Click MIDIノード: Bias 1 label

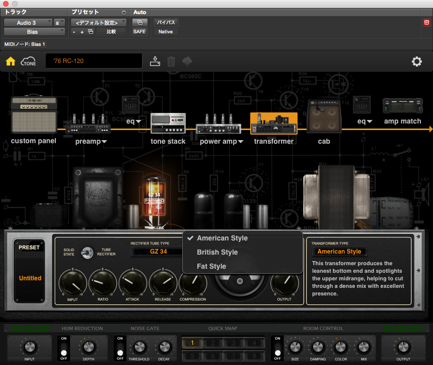(x=25, y=44)
